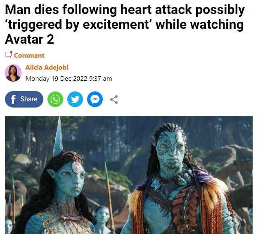Share article via WhatsApp icon
This screenshot has width=258, height=234.
click(55, 99)
